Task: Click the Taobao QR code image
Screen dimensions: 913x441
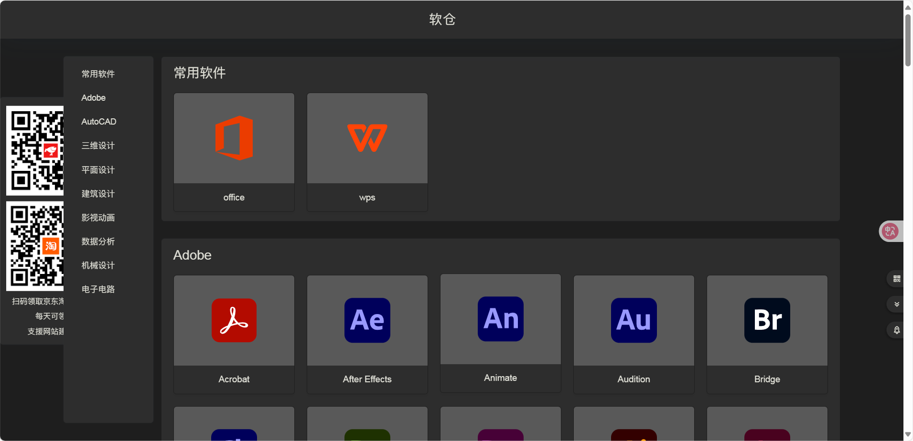Action: (x=35, y=246)
